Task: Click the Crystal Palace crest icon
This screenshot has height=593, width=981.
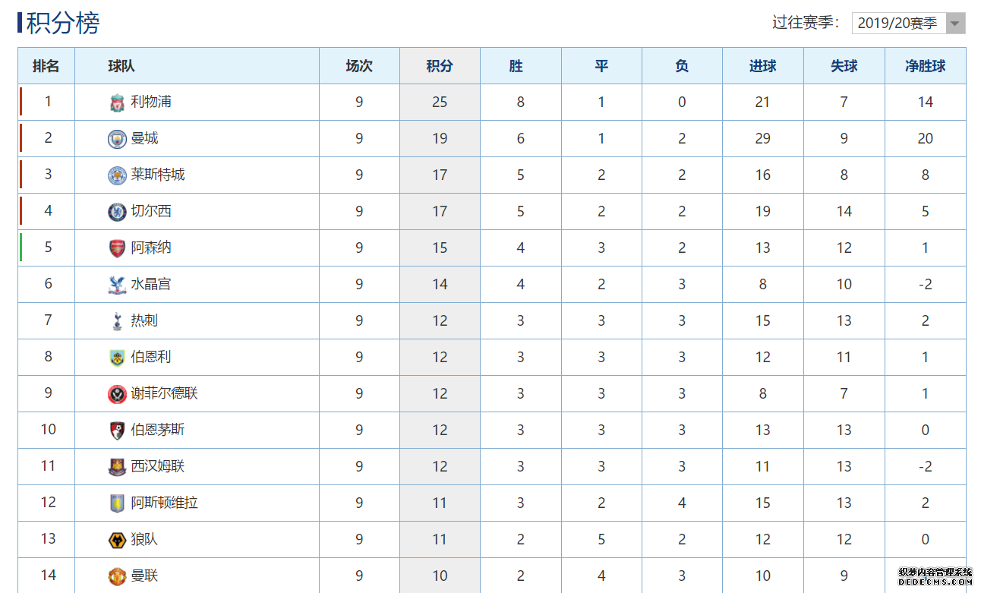Action: [117, 285]
